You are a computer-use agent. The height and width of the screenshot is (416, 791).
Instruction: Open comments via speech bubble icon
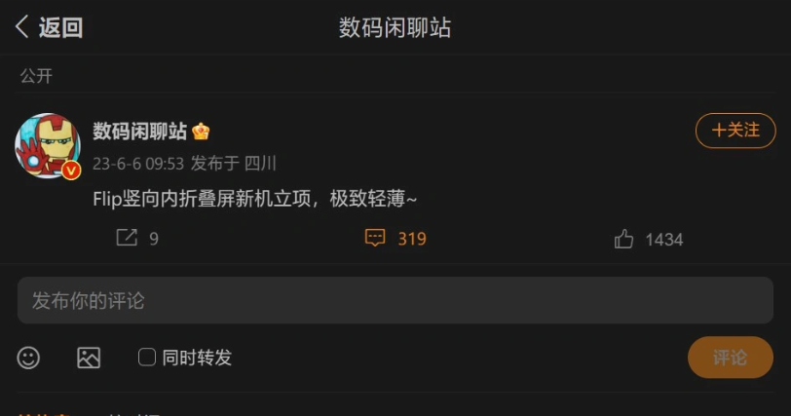tap(375, 238)
